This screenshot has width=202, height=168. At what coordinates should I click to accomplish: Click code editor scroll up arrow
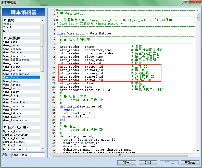click(x=198, y=11)
